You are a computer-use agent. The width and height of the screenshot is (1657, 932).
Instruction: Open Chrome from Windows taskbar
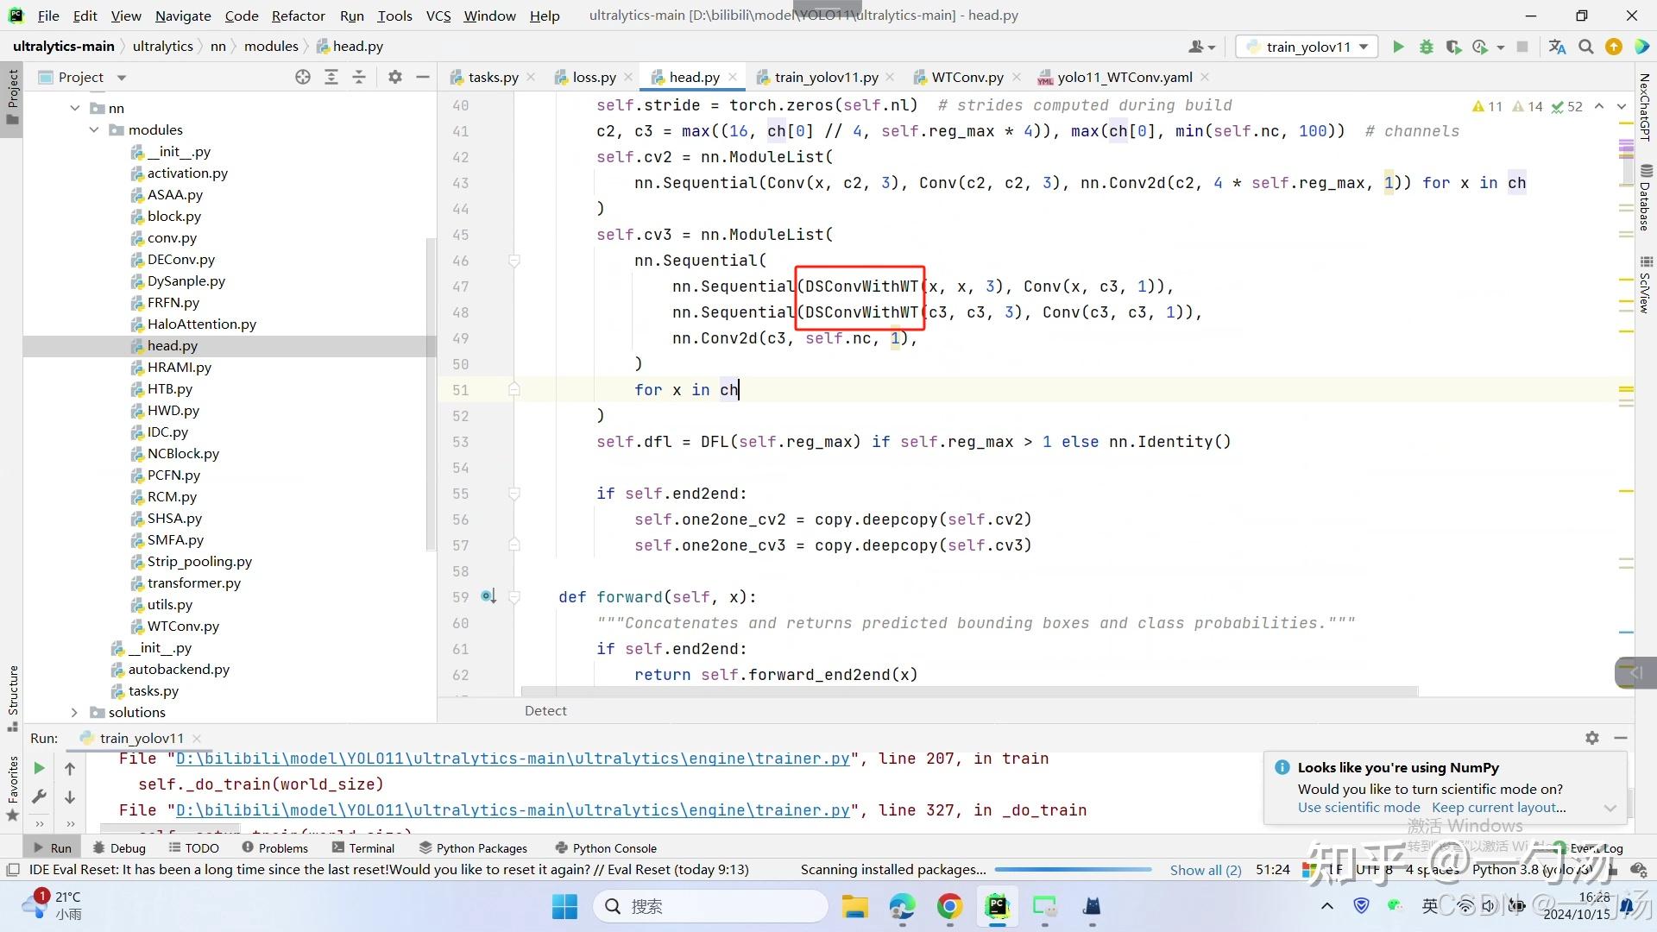click(x=949, y=906)
